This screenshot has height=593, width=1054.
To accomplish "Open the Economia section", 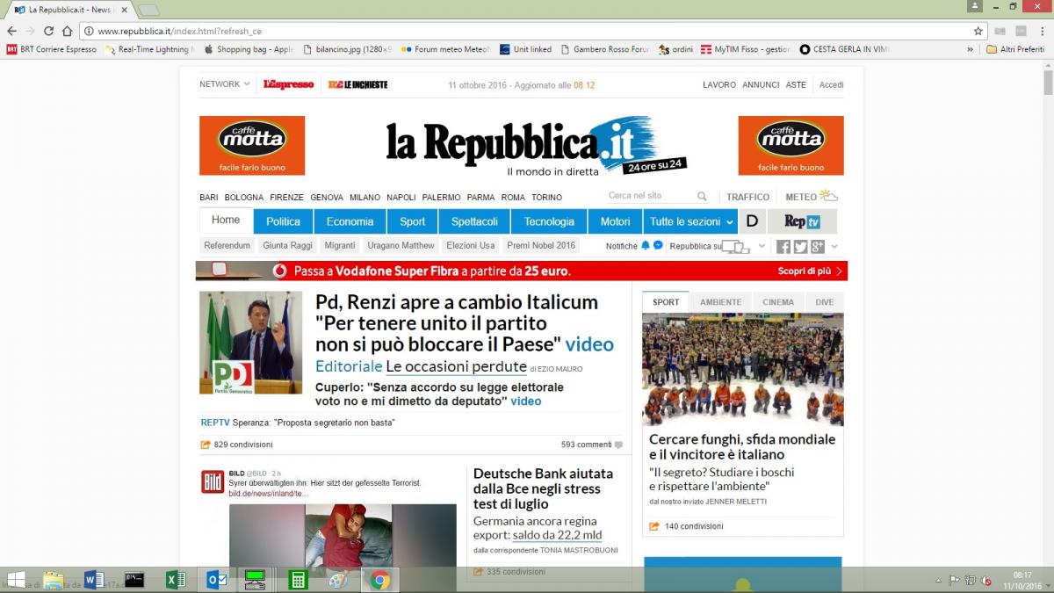I will click(x=350, y=221).
